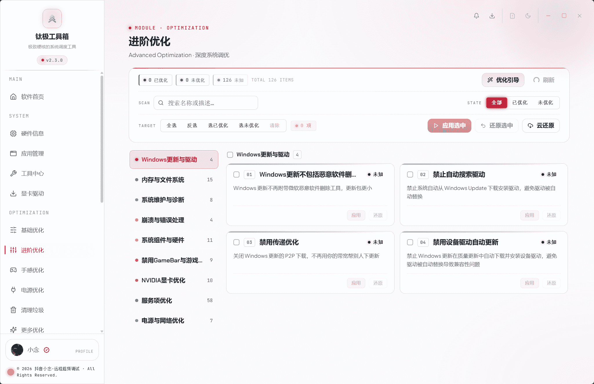Click the sidebar scroll-down arrow
Screen dimensions: 594x384
[102, 331]
